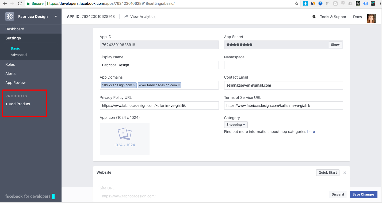Expand the Fabricca Design app switcher dropdown
This screenshot has height=203, width=382.
point(56,17)
